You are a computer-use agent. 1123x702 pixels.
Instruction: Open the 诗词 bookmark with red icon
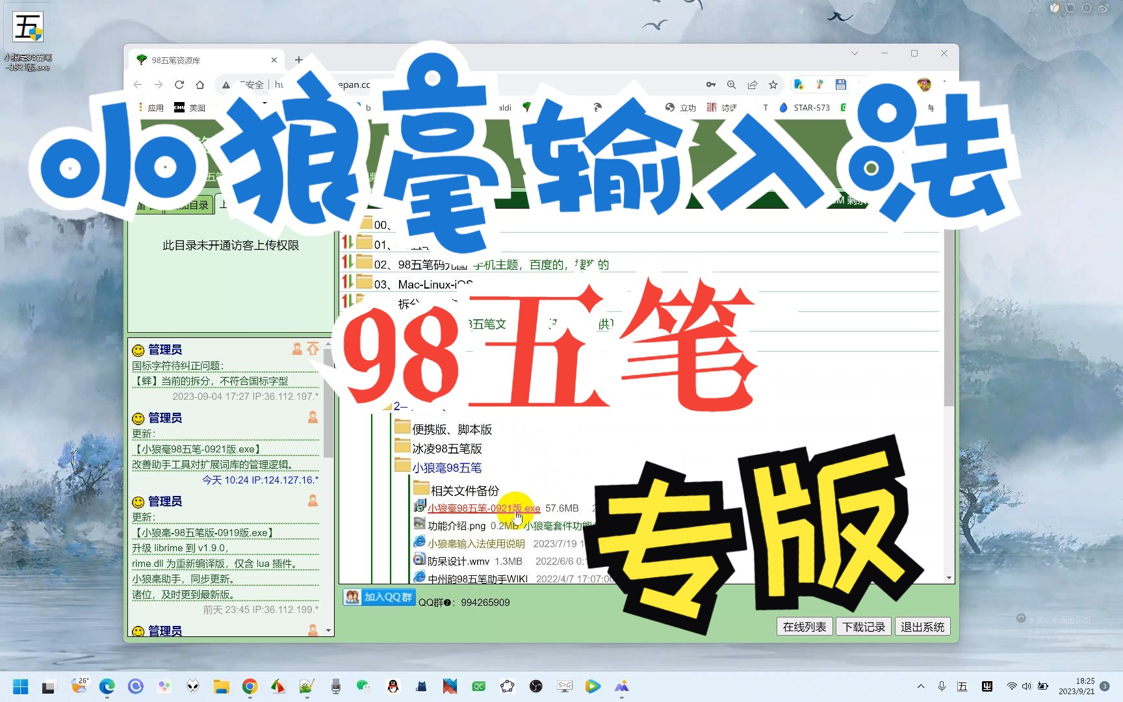[721, 108]
